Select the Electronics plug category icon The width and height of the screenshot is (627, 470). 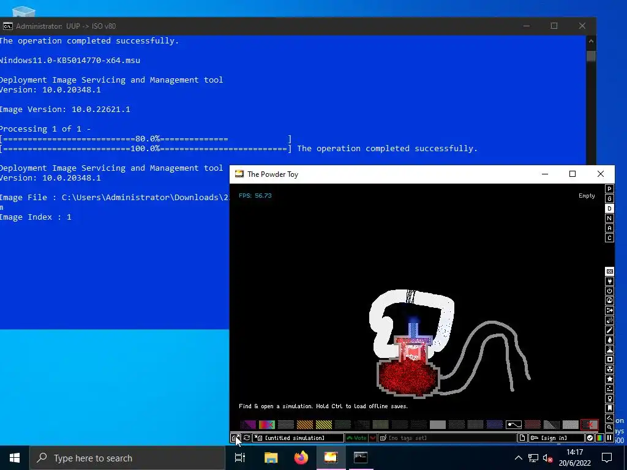coord(609,282)
